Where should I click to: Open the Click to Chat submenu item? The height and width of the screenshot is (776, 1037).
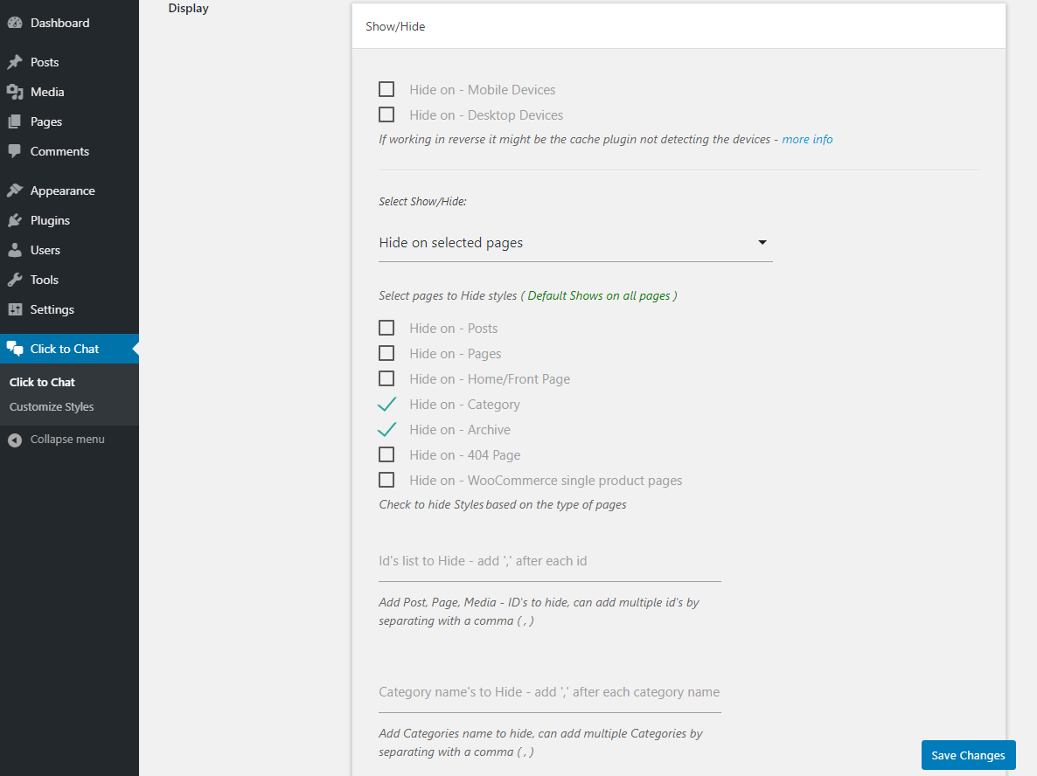(x=42, y=382)
